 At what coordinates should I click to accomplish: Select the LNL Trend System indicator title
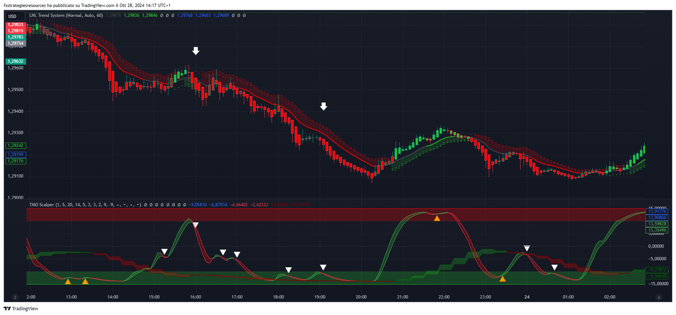point(66,15)
